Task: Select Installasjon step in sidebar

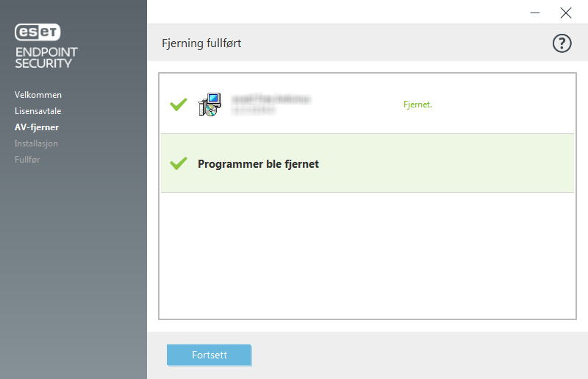Action: click(36, 143)
